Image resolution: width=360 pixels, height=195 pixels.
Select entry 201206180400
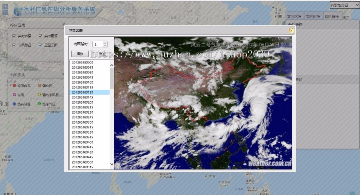90,142
